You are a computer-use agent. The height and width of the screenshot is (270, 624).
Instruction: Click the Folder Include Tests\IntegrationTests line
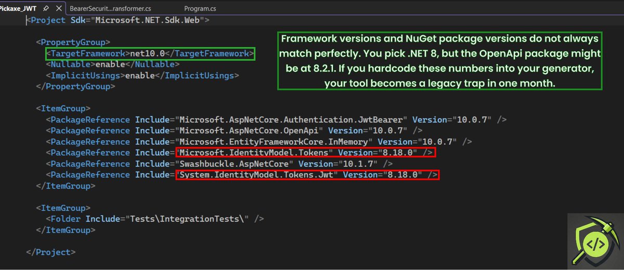click(155, 219)
